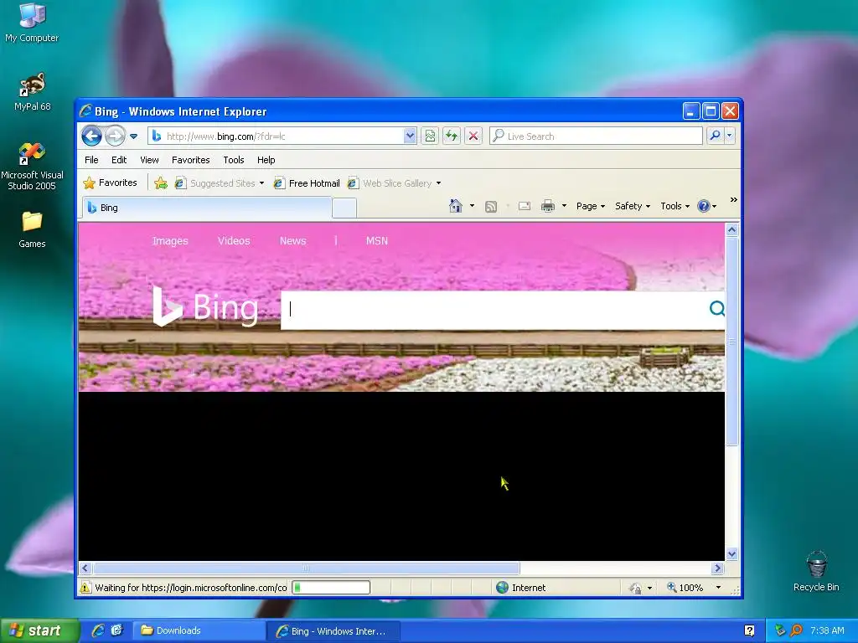858x643 pixels.
Task: Open the Windows start button
Action: 39,630
